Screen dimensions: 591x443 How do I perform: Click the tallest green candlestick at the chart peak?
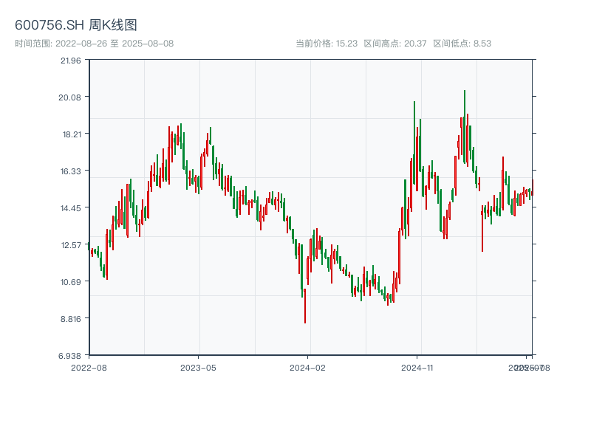[465, 126]
